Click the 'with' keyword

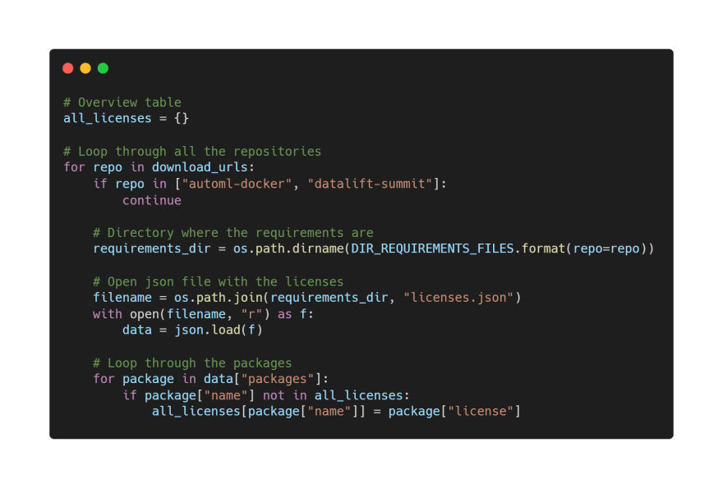coord(108,314)
